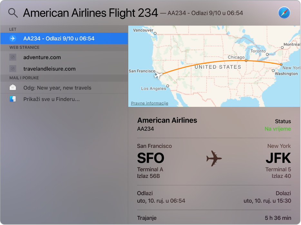The image size is (301, 225).
Task: Click the airplane icon between SFO and JFK
Action: pos(214,159)
